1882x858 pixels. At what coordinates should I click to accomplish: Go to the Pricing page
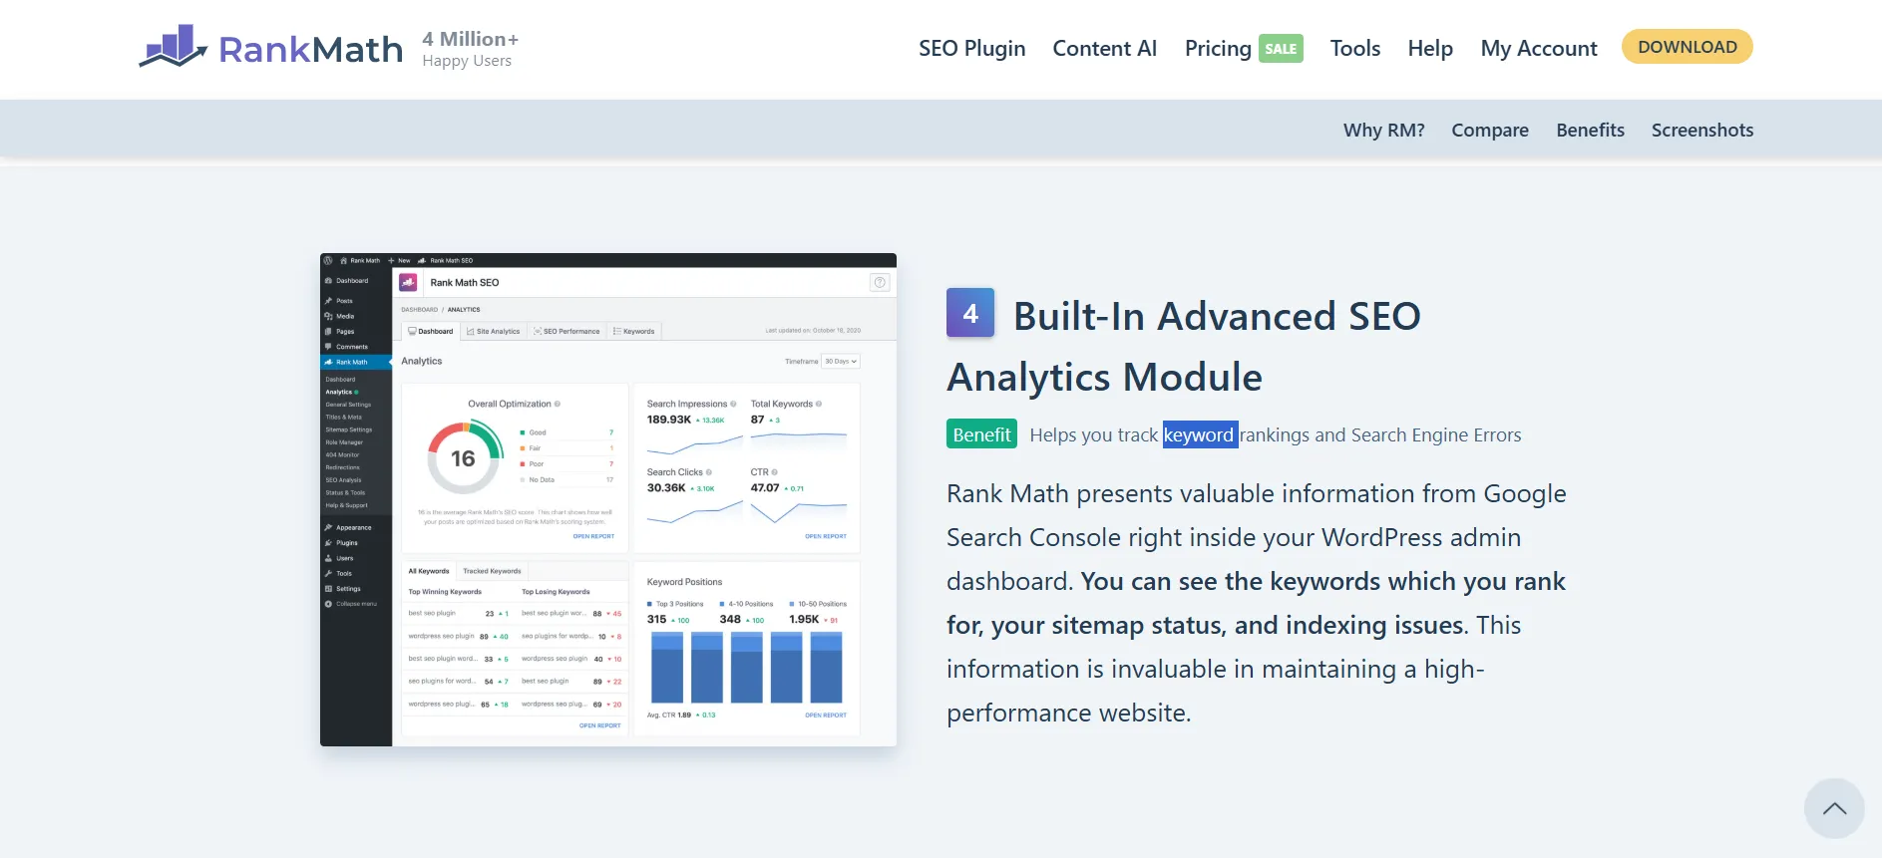[x=1218, y=48]
